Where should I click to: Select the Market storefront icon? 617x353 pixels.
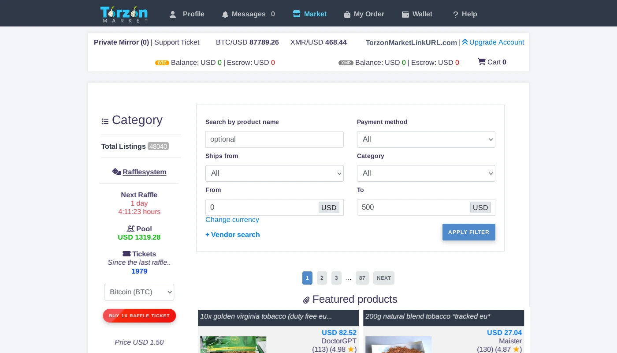297,14
